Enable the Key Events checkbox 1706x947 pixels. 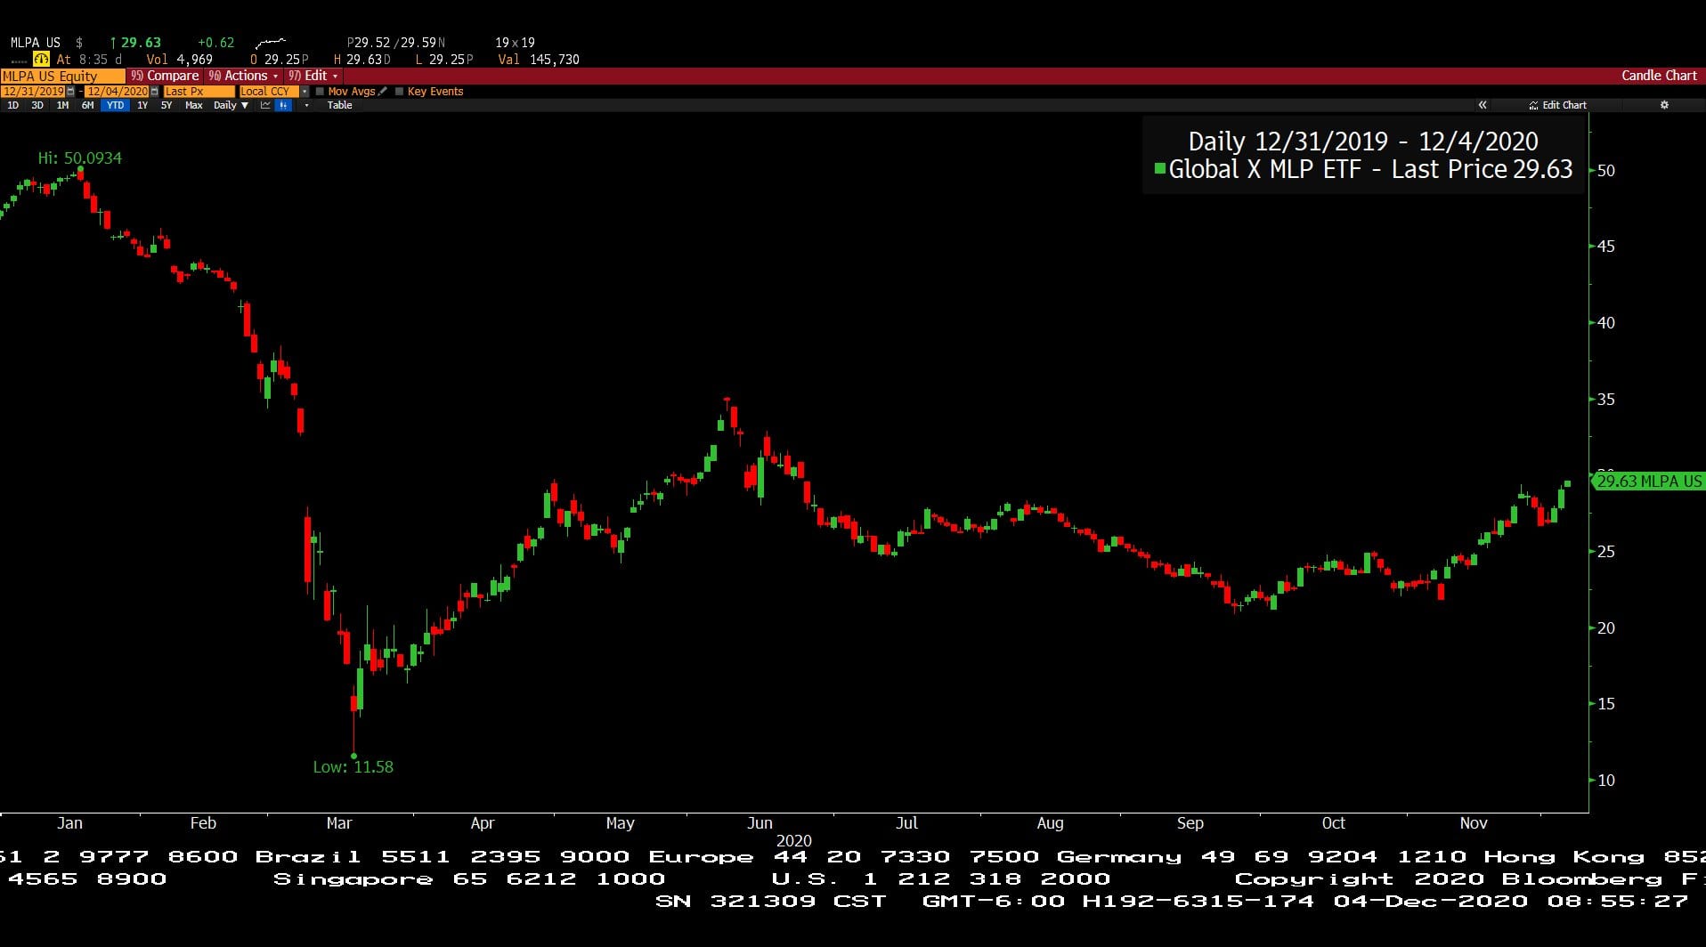(x=399, y=92)
